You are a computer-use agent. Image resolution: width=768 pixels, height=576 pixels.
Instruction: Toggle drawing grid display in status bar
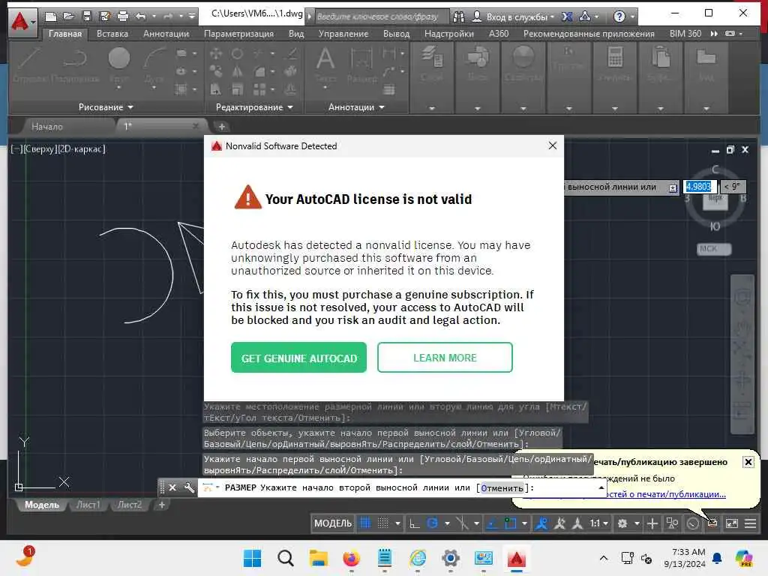(x=365, y=523)
